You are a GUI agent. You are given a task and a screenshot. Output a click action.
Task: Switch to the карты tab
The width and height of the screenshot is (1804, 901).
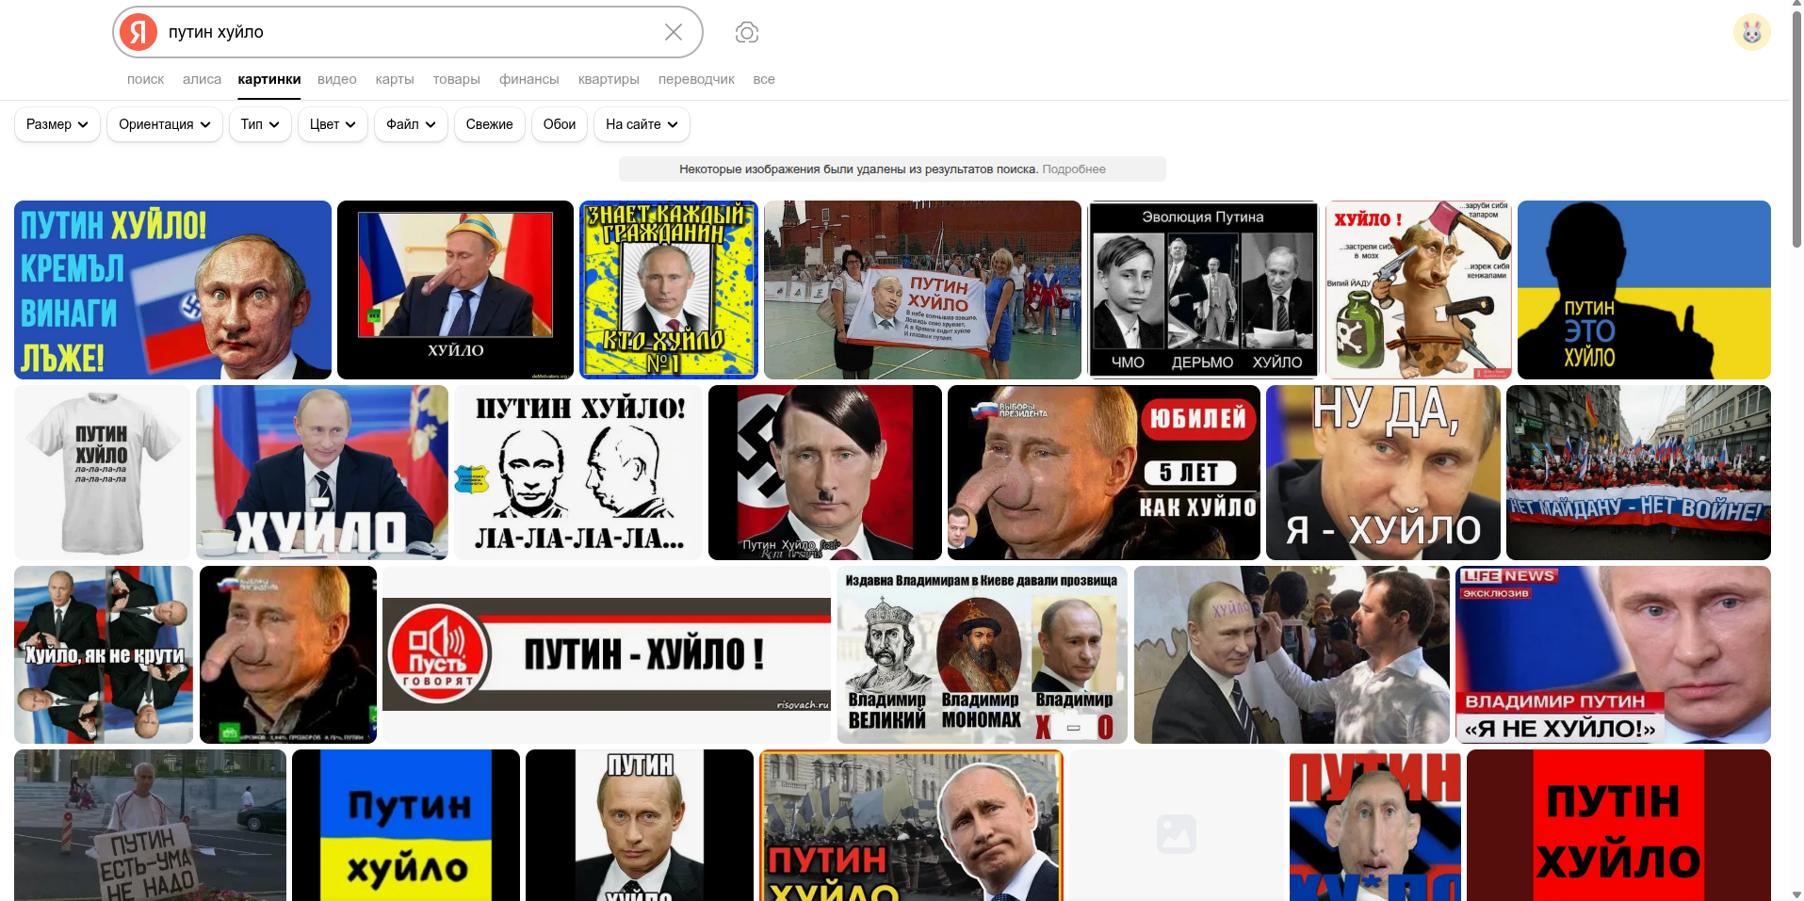pyautogui.click(x=395, y=79)
